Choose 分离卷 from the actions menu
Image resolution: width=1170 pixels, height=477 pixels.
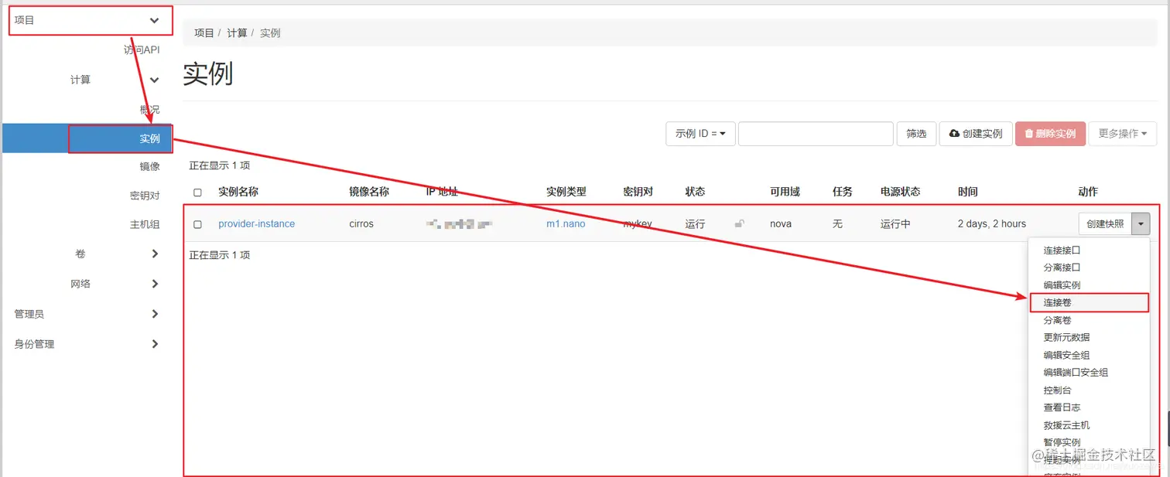point(1057,320)
